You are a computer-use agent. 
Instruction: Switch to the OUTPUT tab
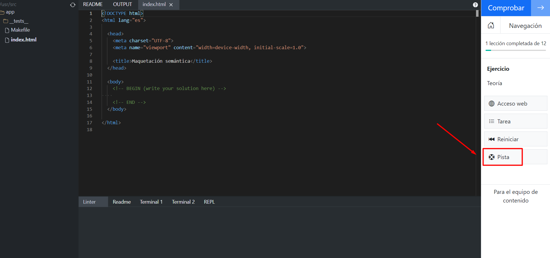[x=122, y=4]
